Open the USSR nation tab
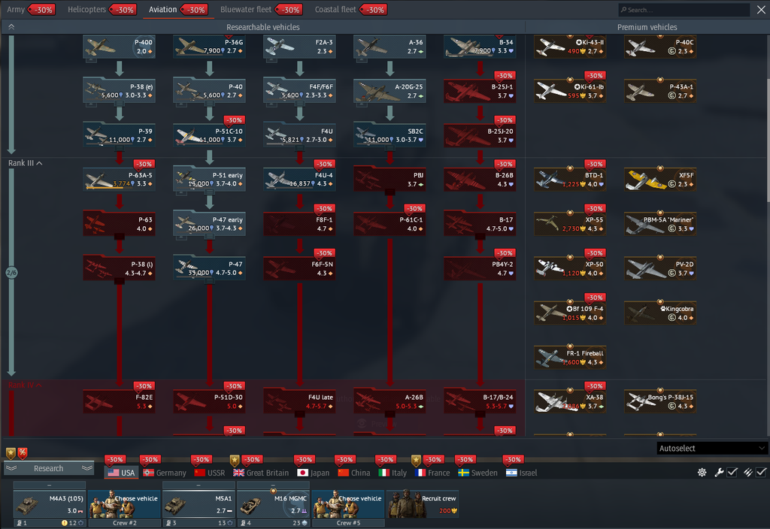Screen dimensions: 770x529 (x=210, y=473)
